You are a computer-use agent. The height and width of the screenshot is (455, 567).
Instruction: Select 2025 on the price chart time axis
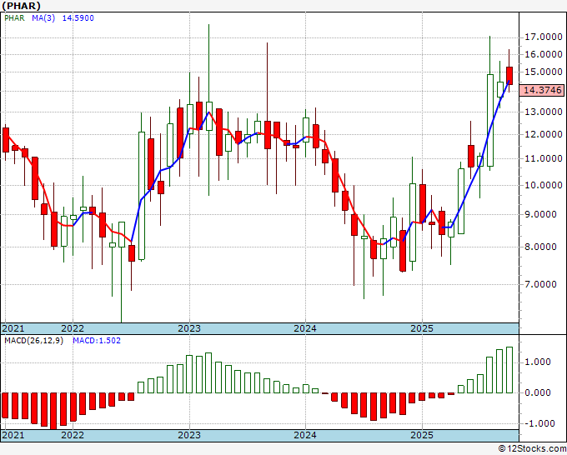422,328
